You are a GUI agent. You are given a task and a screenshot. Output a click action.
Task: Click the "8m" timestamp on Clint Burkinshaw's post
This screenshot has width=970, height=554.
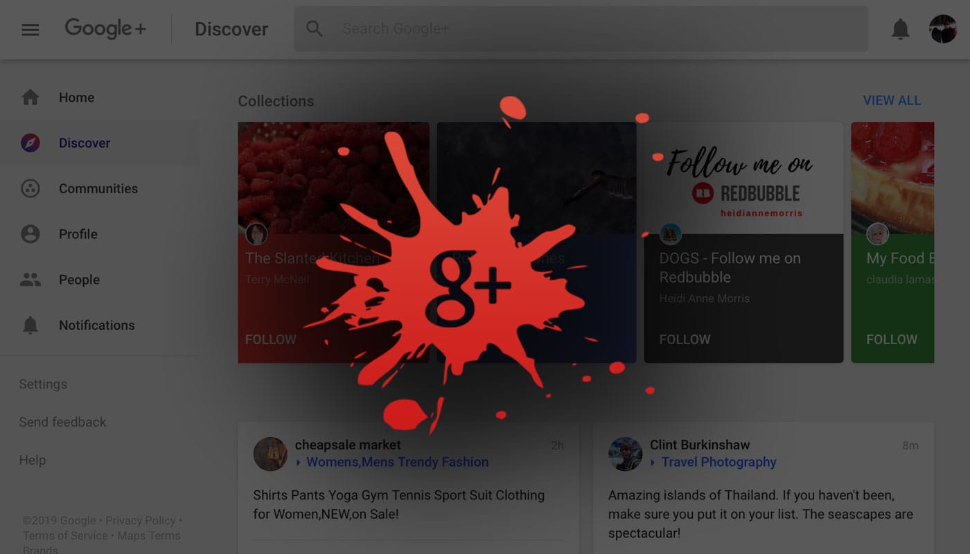tap(910, 446)
